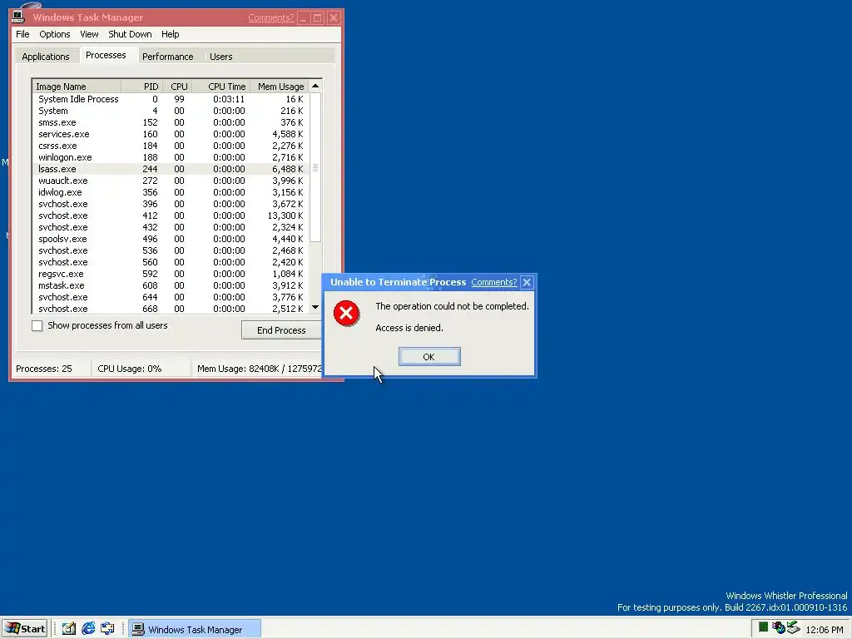
Task: Click the Processes: 25 status bar entry
Action: pos(44,369)
